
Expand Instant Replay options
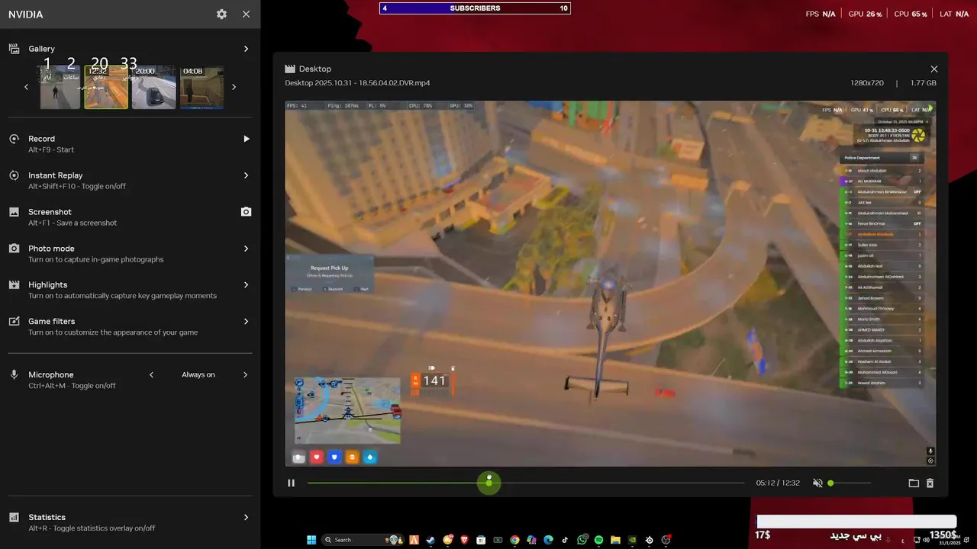coord(246,175)
